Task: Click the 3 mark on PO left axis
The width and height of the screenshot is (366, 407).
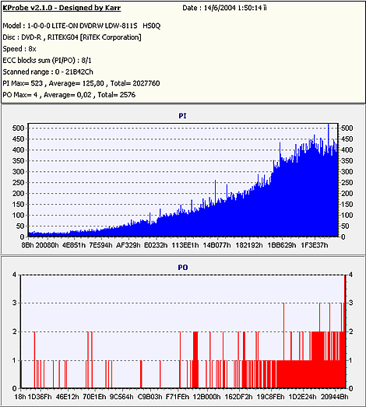Action: (x=14, y=303)
